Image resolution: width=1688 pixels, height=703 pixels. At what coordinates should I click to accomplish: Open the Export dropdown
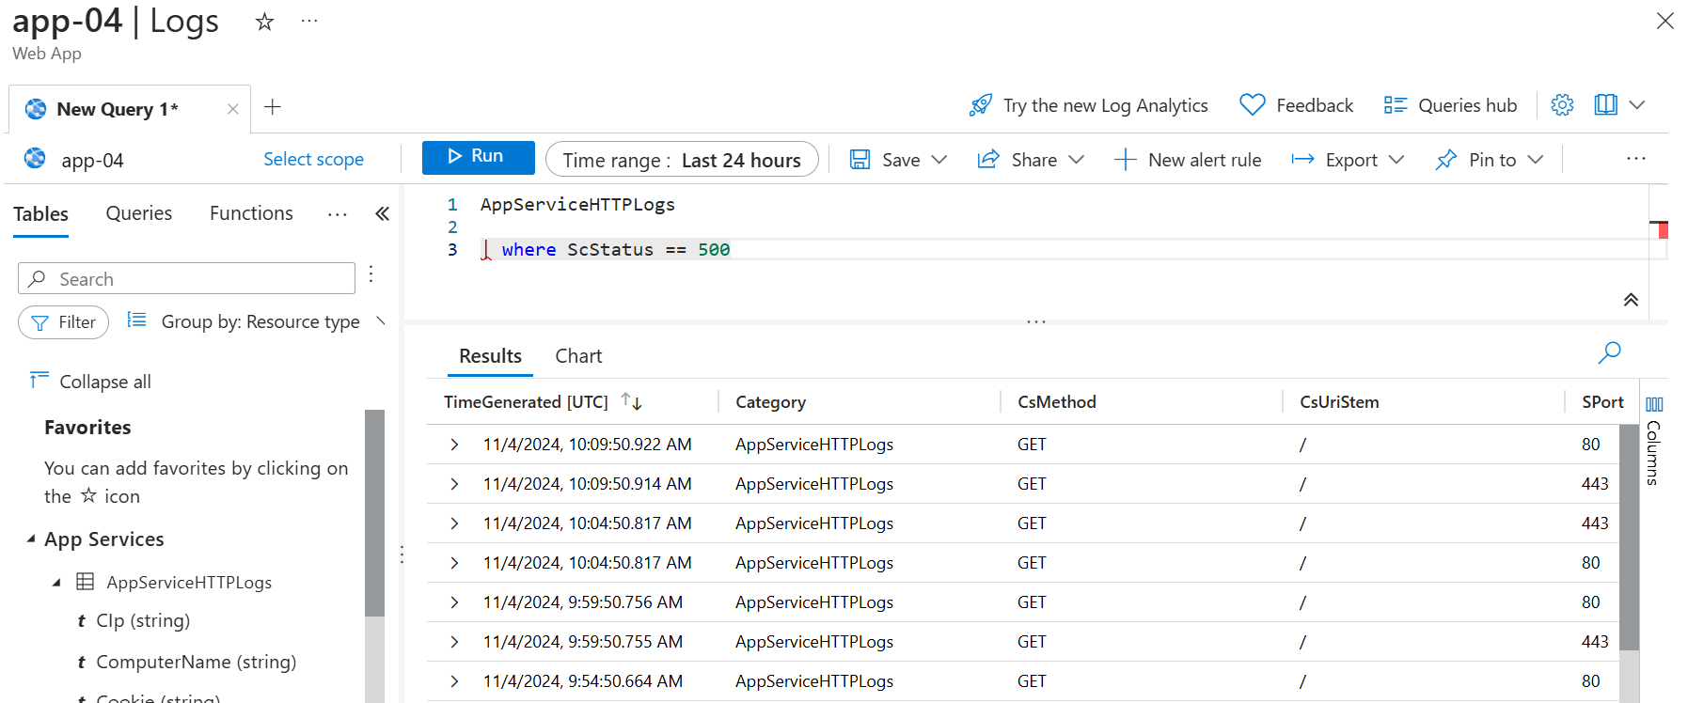pos(1348,160)
